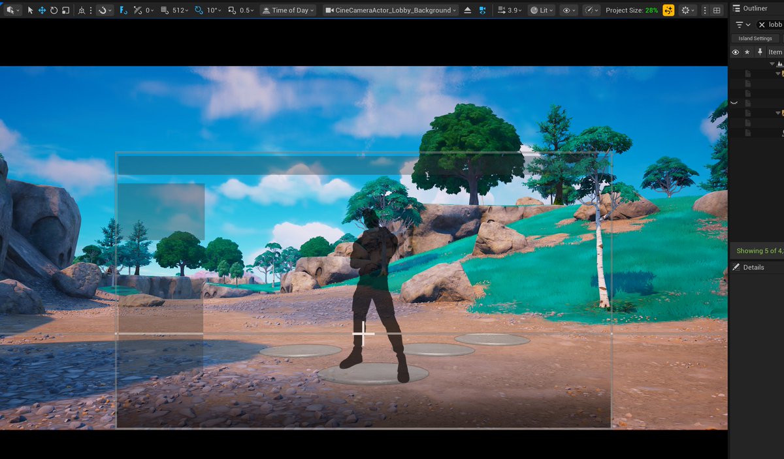Toggle vertex snapping icon
Viewport: 784px width, 459px height.
tap(138, 10)
